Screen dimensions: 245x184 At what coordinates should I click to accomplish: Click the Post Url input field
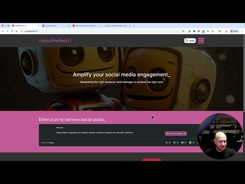[x=95, y=133]
